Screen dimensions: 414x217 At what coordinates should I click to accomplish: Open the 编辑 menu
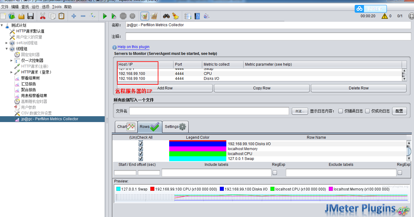tap(15, 7)
